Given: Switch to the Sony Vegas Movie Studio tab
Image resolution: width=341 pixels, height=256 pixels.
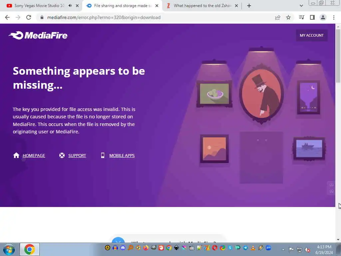Looking at the screenshot, I should [39, 6].
